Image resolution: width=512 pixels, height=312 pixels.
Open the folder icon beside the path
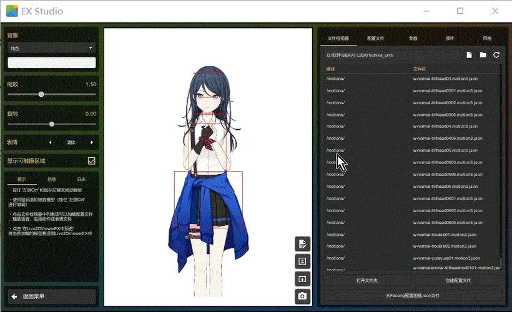tap(483, 55)
